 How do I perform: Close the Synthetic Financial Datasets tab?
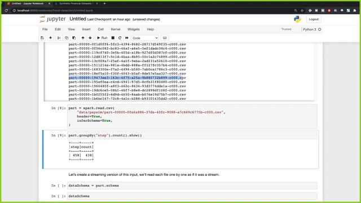[x=97, y=4]
